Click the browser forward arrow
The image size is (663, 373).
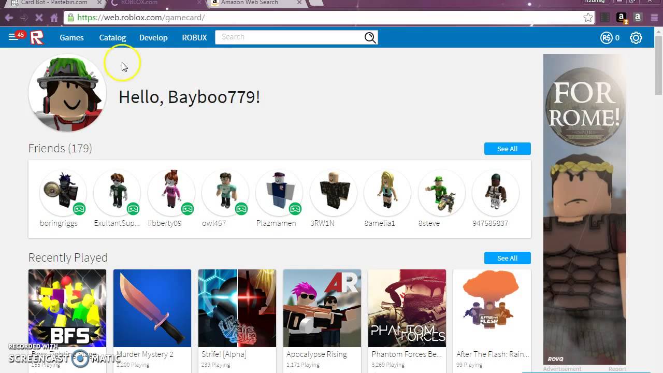(24, 18)
